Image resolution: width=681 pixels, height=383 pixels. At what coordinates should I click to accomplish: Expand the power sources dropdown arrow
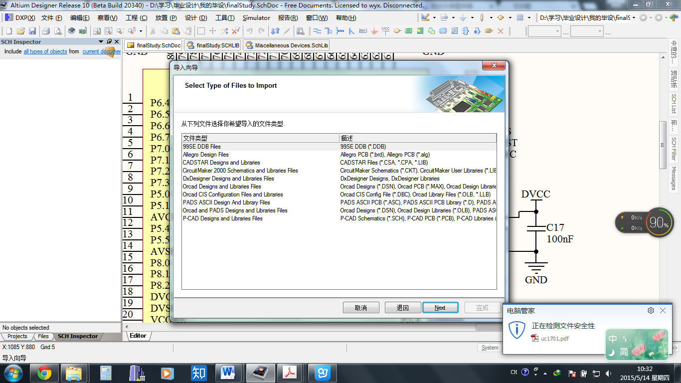[x=472, y=17]
